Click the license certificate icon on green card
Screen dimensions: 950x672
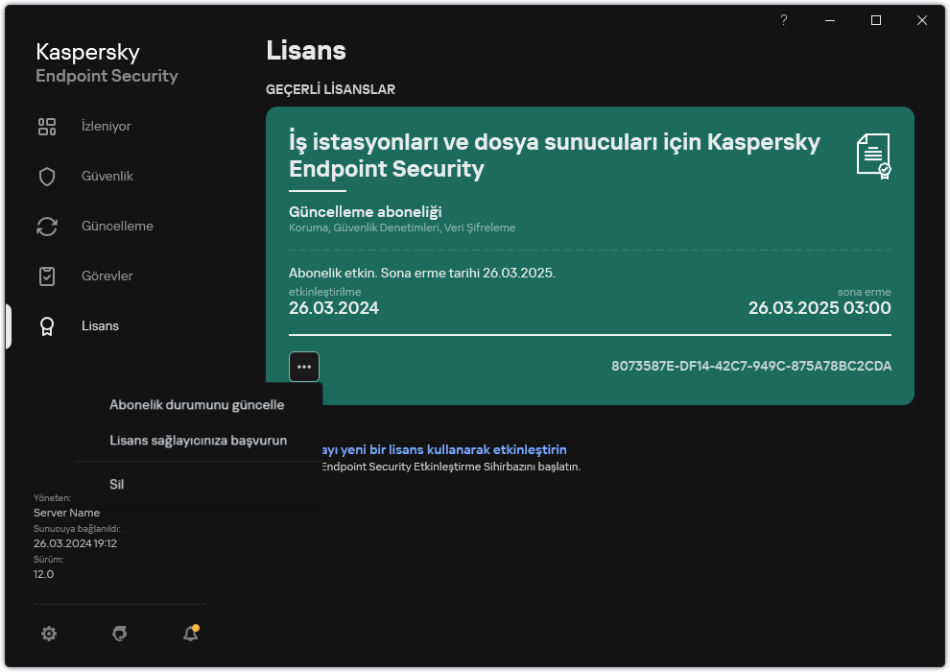pyautogui.click(x=871, y=156)
